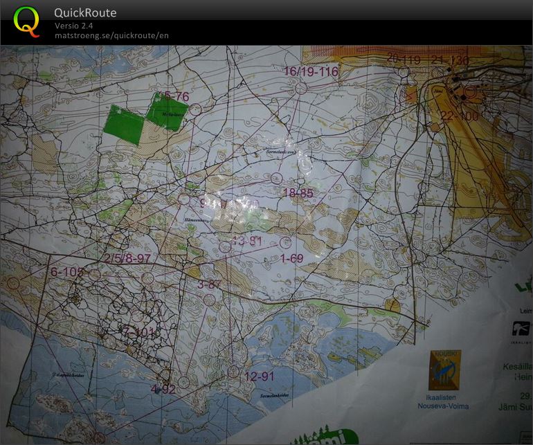This screenshot has width=533, height=445.
Task: Click the QuickRoute title text
Action: 85,12
